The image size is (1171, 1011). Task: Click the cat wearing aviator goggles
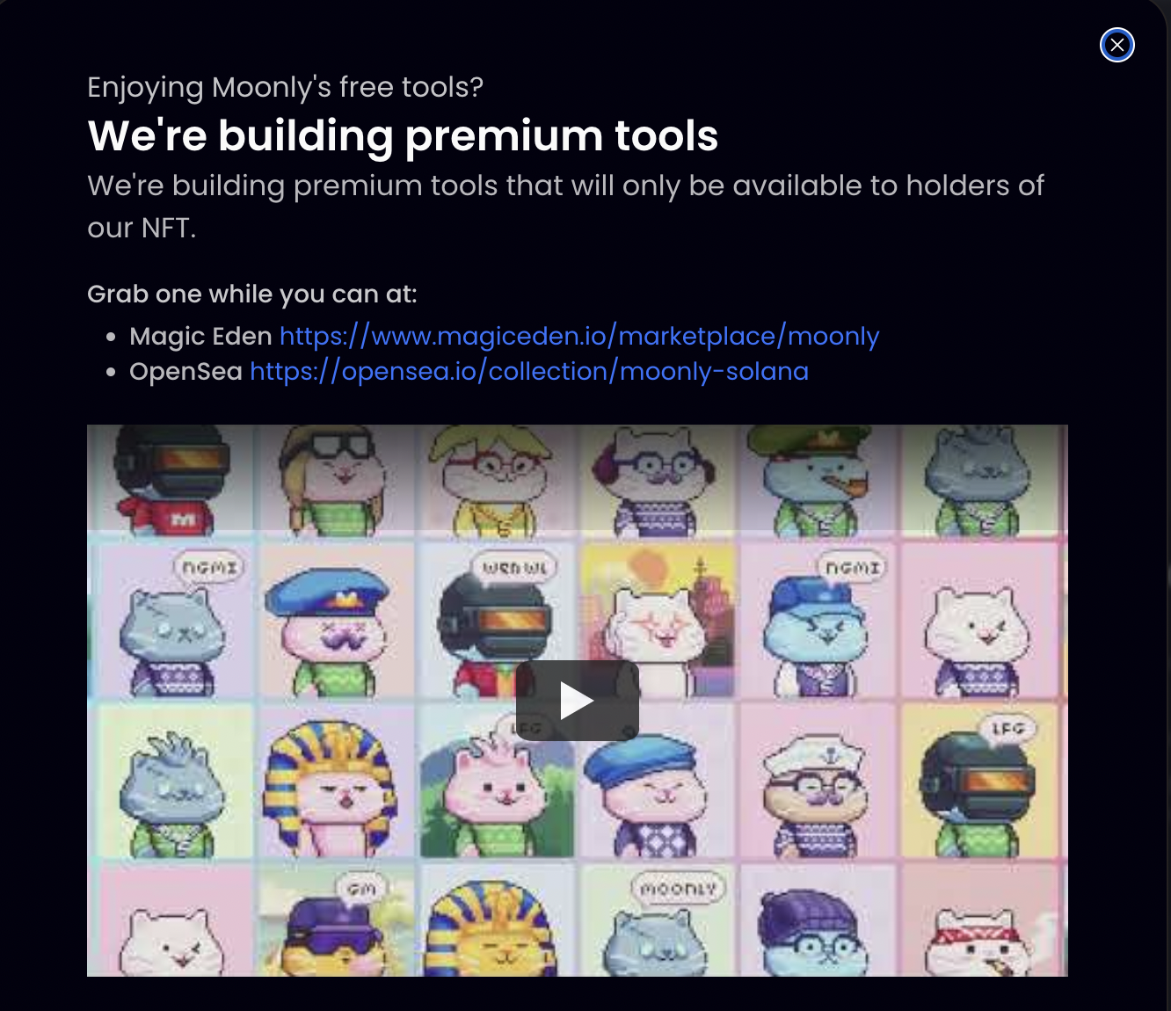pyautogui.click(x=334, y=480)
